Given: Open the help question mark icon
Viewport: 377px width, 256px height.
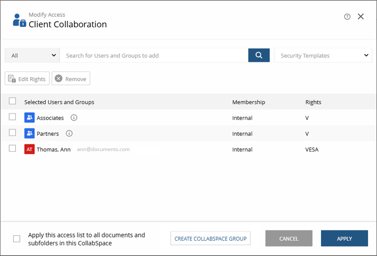Looking at the screenshot, I should pyautogui.click(x=347, y=16).
